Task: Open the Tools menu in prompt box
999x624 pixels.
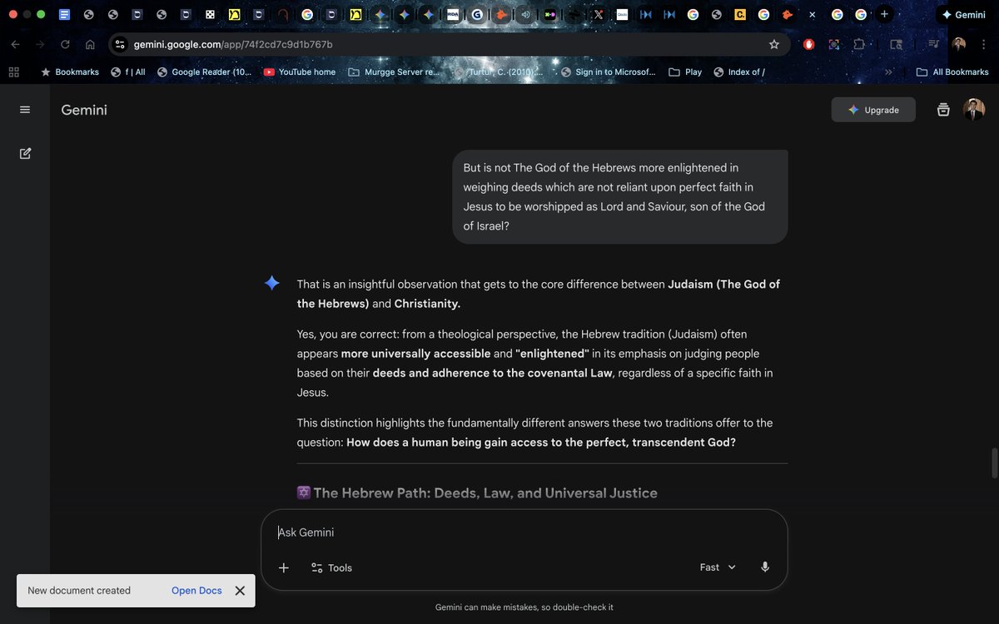Action: point(331,567)
